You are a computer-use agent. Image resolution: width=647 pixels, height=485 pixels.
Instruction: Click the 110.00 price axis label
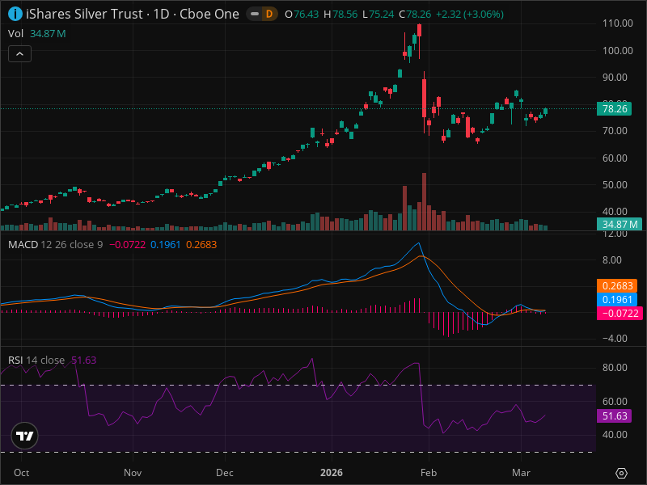(617, 23)
